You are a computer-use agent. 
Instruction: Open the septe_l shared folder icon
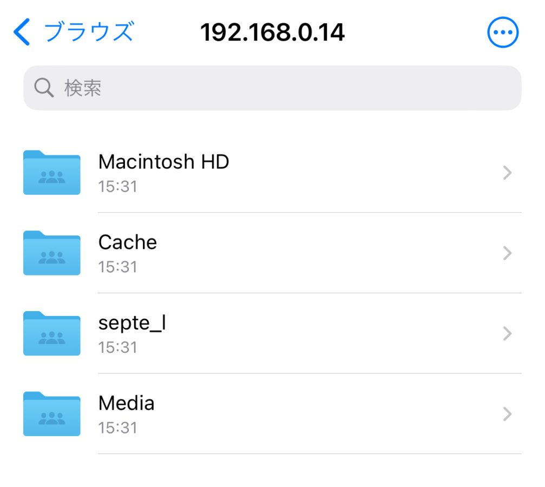52,333
